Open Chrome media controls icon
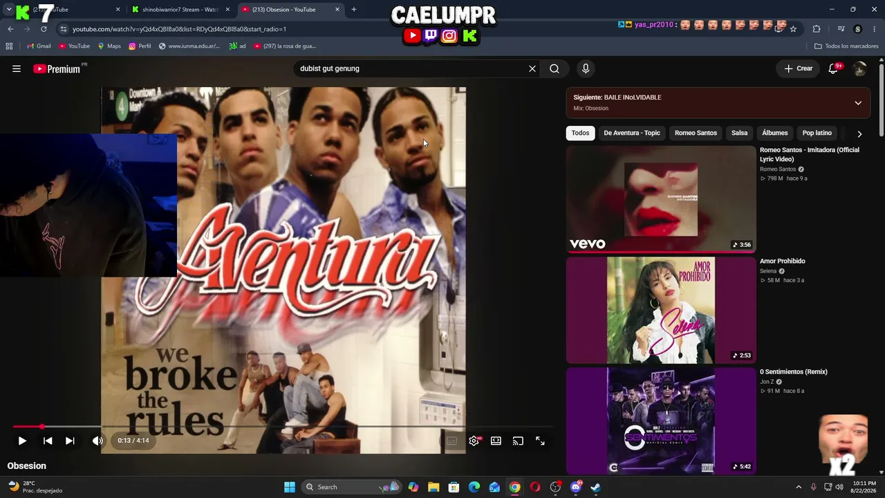 pyautogui.click(x=841, y=29)
